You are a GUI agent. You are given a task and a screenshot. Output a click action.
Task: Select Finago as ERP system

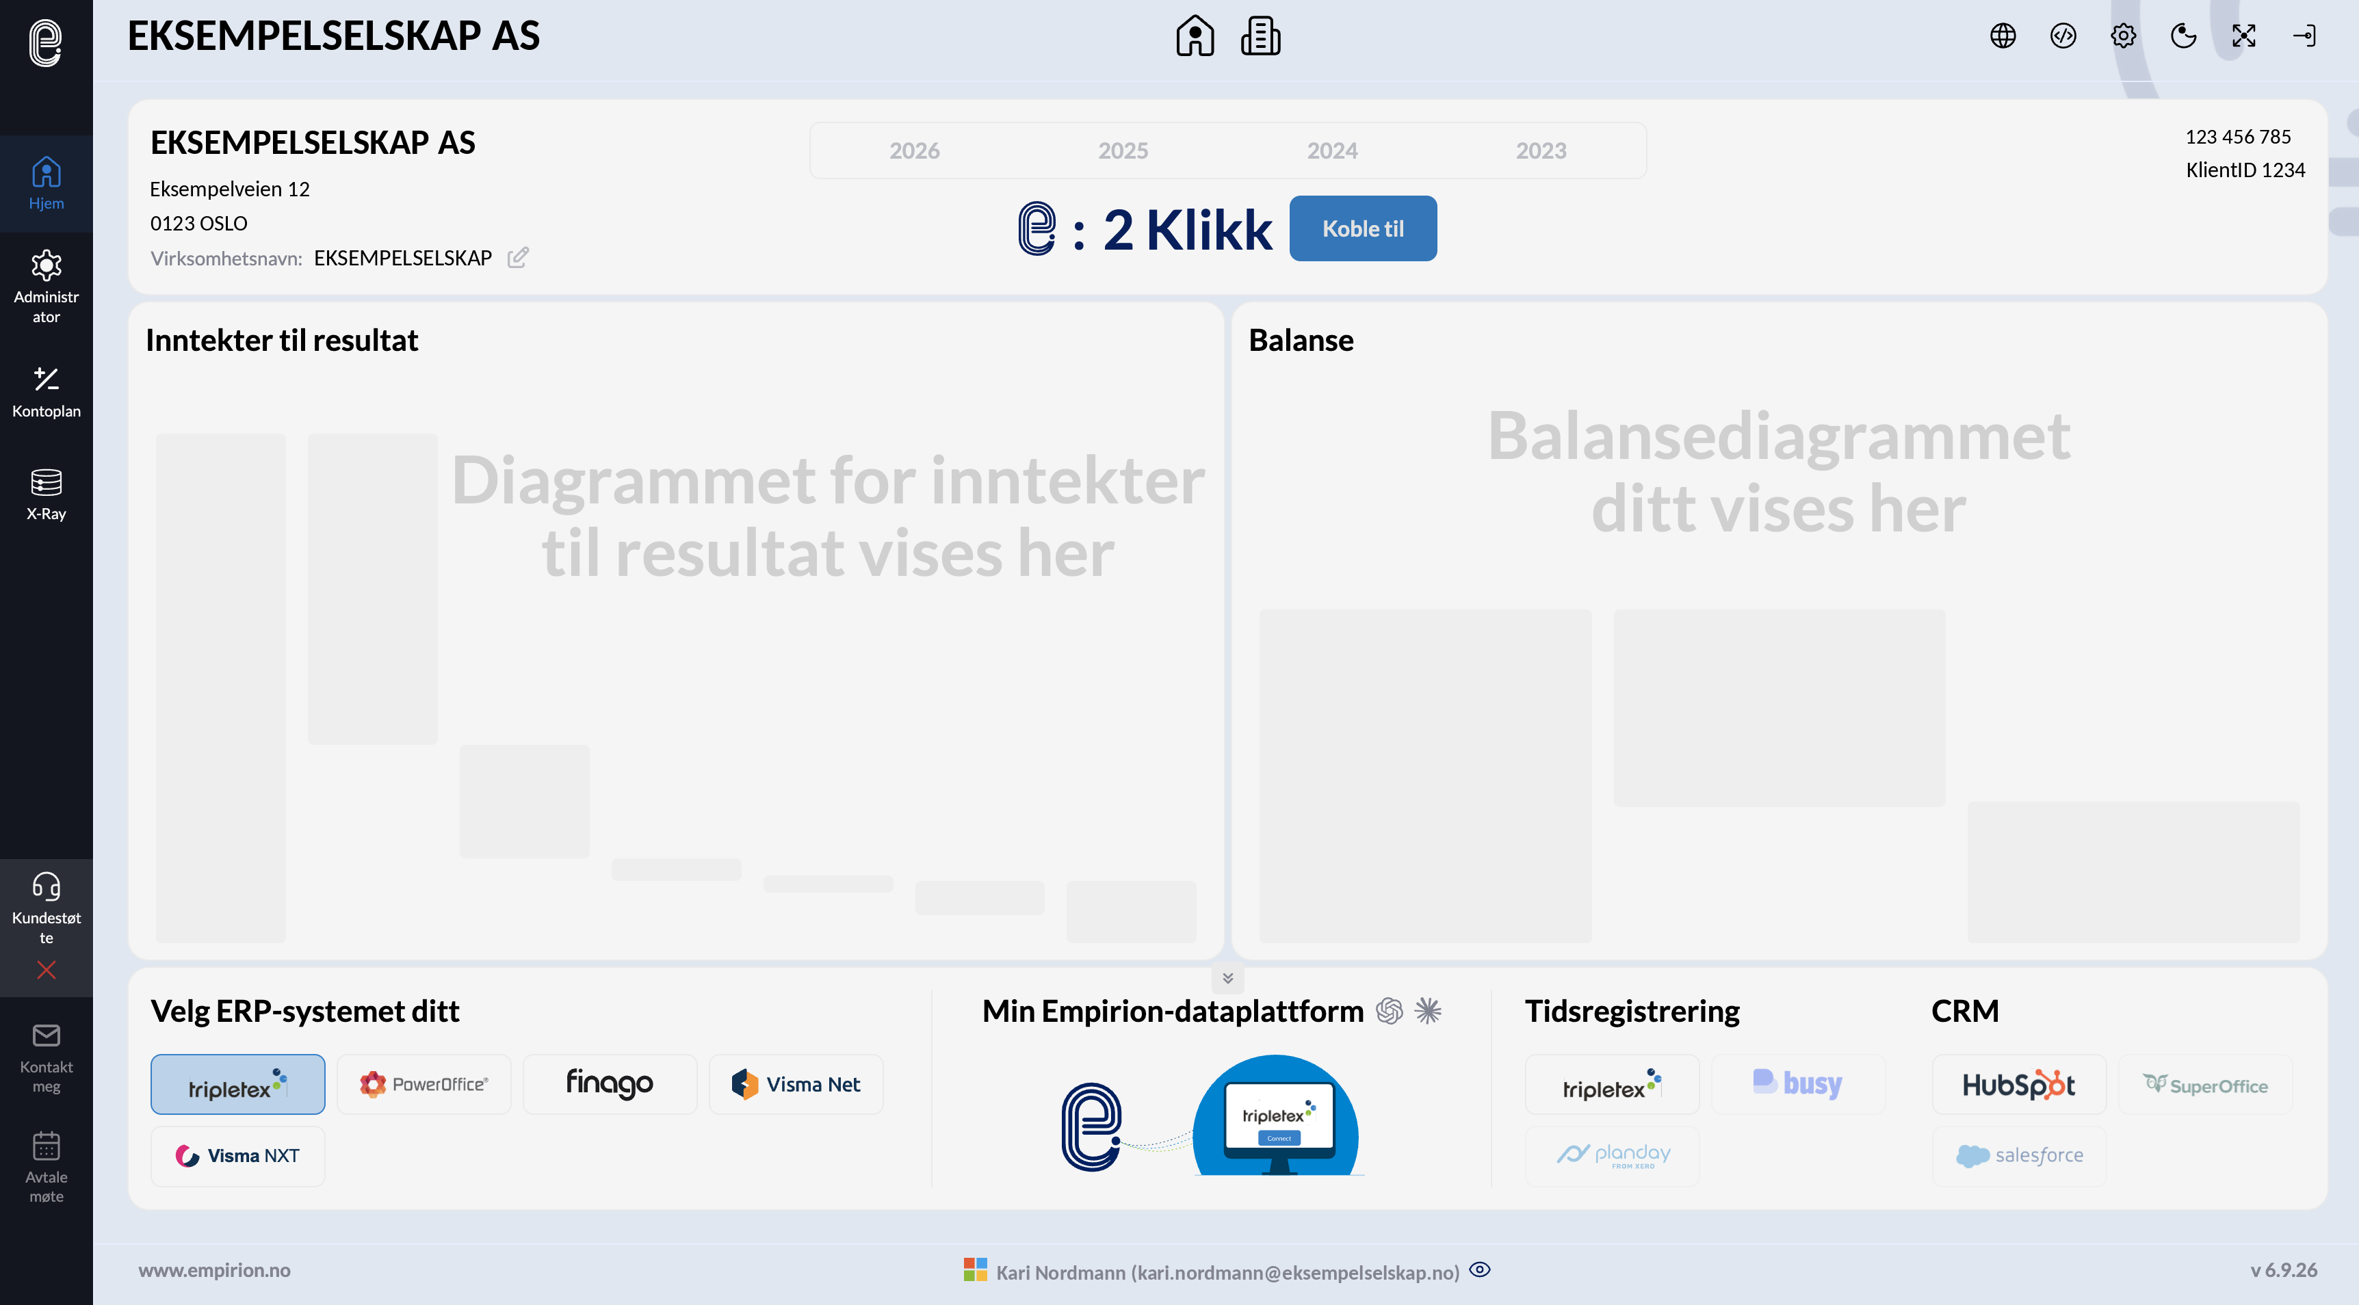click(x=609, y=1083)
